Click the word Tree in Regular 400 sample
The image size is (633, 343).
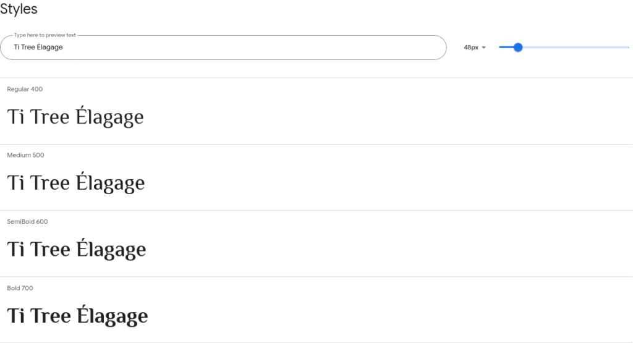49,117
